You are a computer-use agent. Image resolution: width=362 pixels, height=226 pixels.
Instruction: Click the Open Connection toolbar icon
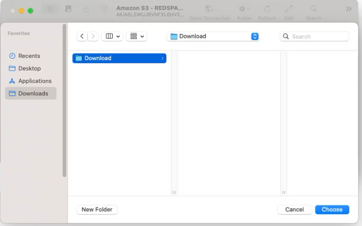[209, 9]
